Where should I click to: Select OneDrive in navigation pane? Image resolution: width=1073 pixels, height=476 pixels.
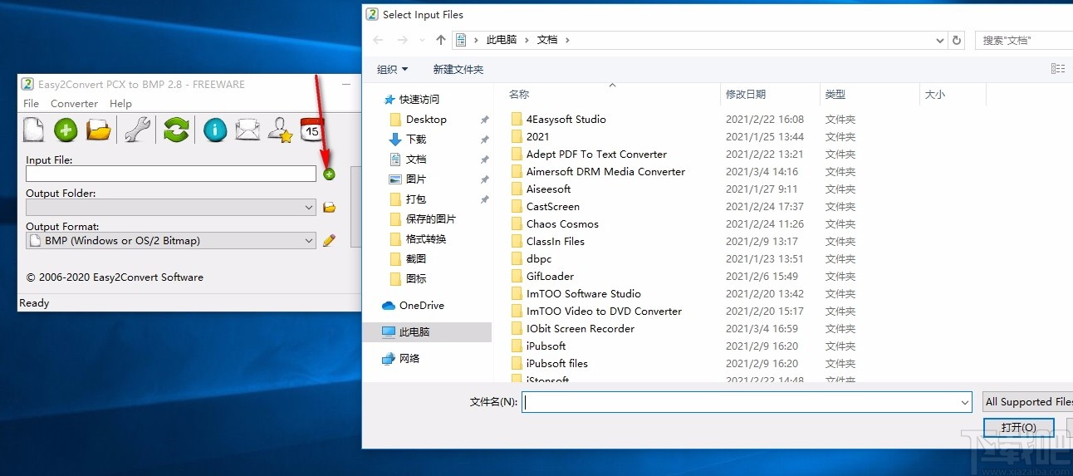tap(422, 306)
